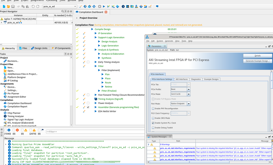Expand the Project Overview section
Viewport: 273px width, 165px height.
(x=77, y=18)
